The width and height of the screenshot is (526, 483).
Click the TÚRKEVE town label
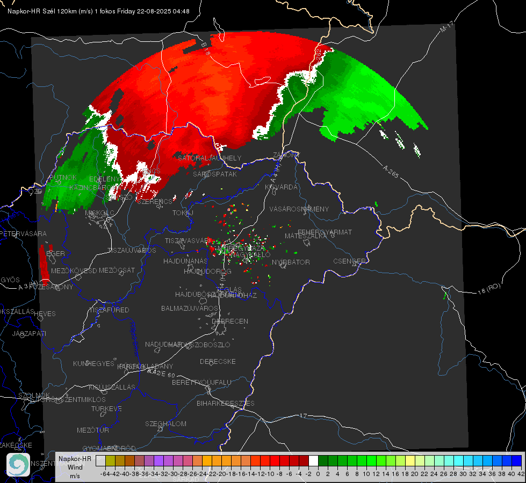click(x=106, y=408)
